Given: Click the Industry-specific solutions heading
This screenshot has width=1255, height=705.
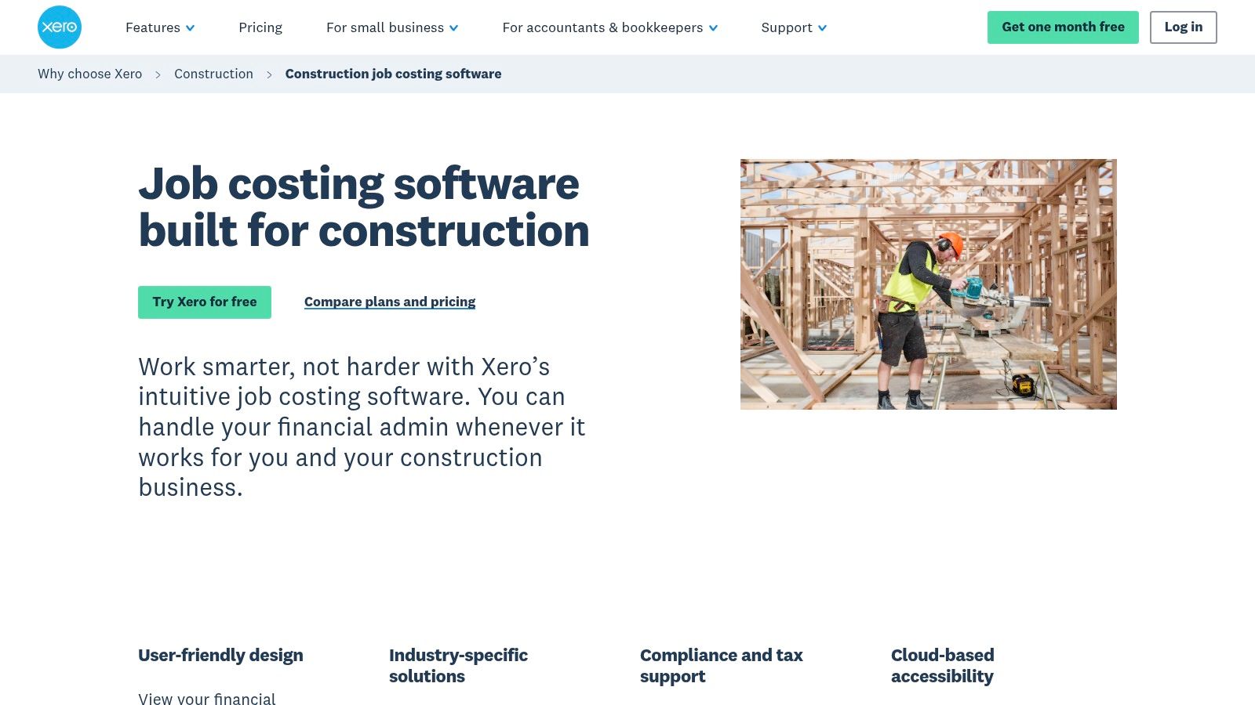Looking at the screenshot, I should tap(458, 666).
